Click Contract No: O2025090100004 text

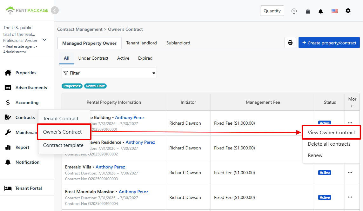click(x=91, y=204)
